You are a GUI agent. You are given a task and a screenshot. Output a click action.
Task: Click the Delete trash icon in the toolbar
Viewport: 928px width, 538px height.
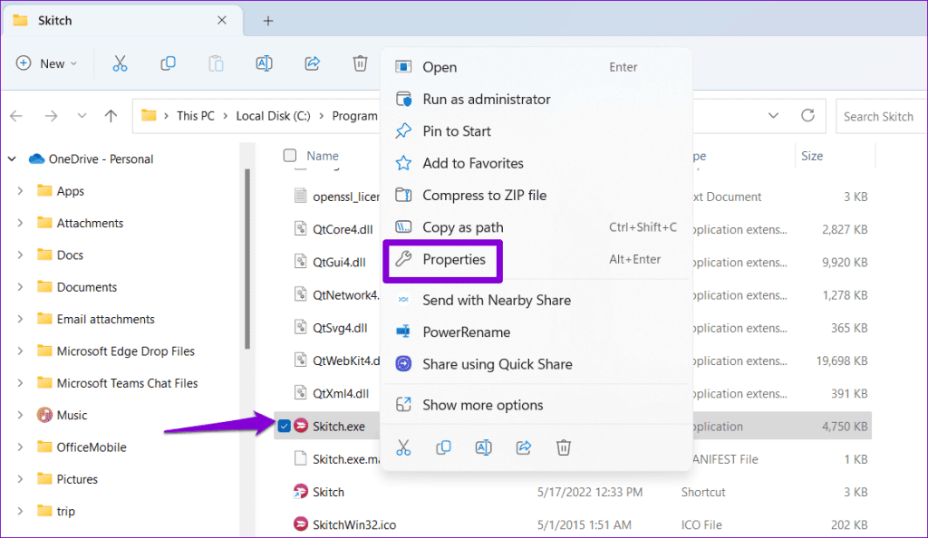tap(360, 63)
